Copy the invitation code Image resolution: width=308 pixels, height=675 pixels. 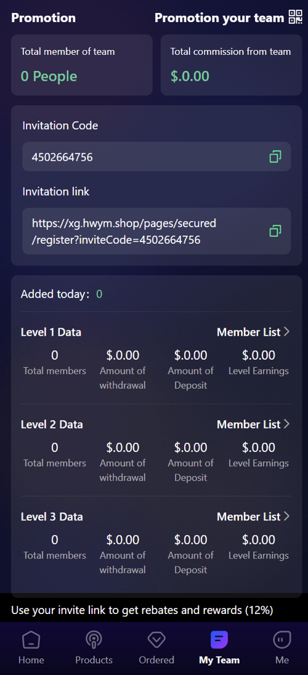(x=275, y=156)
